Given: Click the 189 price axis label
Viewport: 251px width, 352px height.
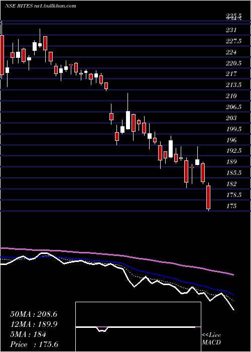Looking at the screenshot, I should click(x=231, y=161).
